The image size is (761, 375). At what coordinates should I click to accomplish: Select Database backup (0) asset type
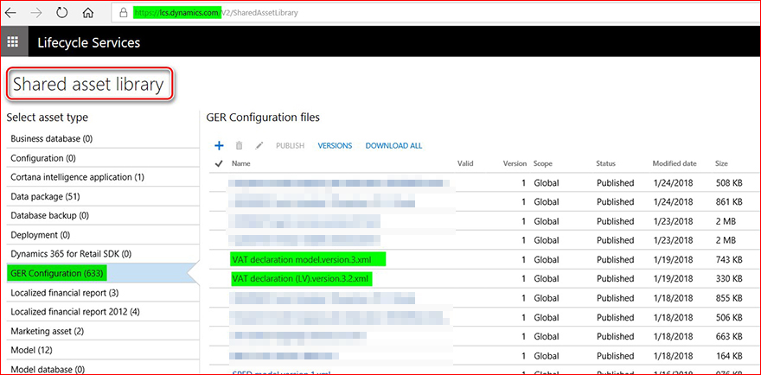coord(102,215)
